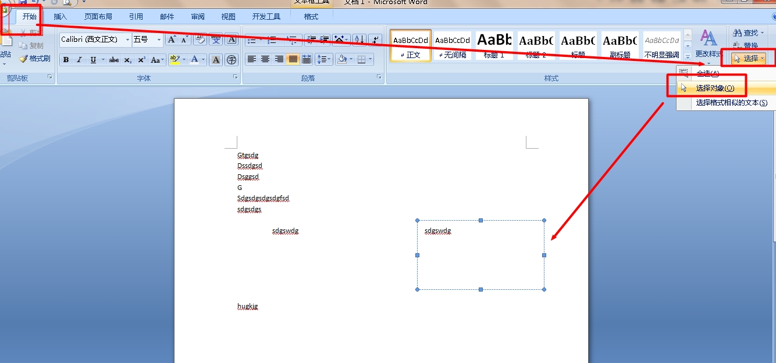Click the Multilevel List icon
This screenshot has height=363, width=776.
coord(292,39)
